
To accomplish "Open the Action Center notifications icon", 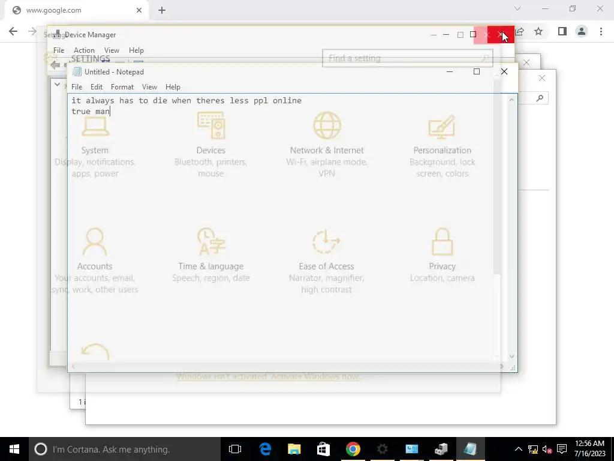I will (x=562, y=449).
